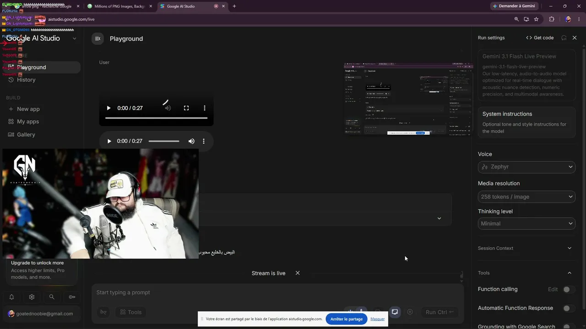
Task: Collapse the Tools section in settings
Action: point(570,273)
